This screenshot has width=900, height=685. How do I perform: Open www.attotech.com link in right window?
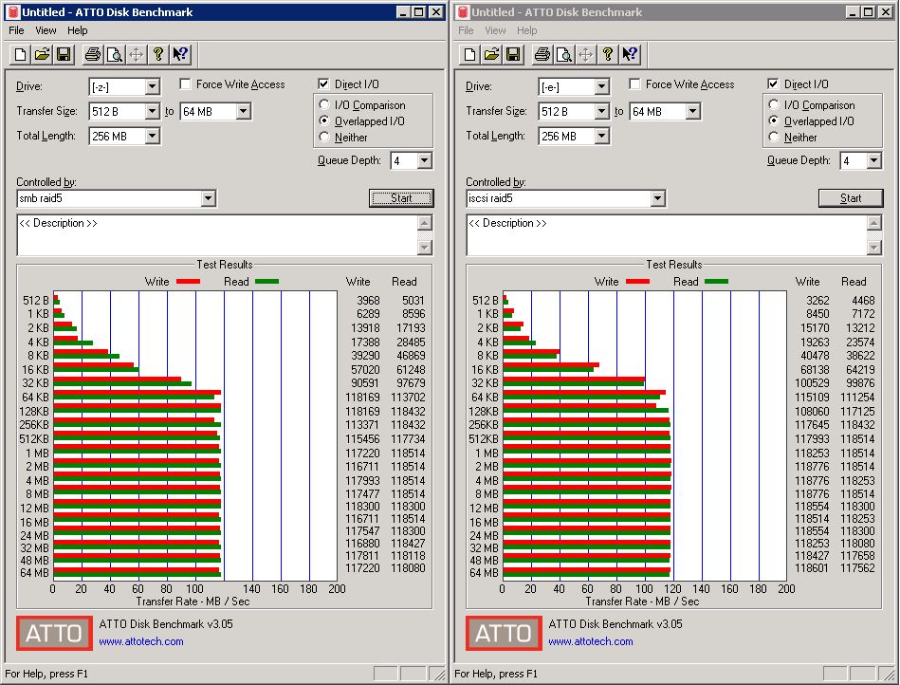(x=591, y=641)
